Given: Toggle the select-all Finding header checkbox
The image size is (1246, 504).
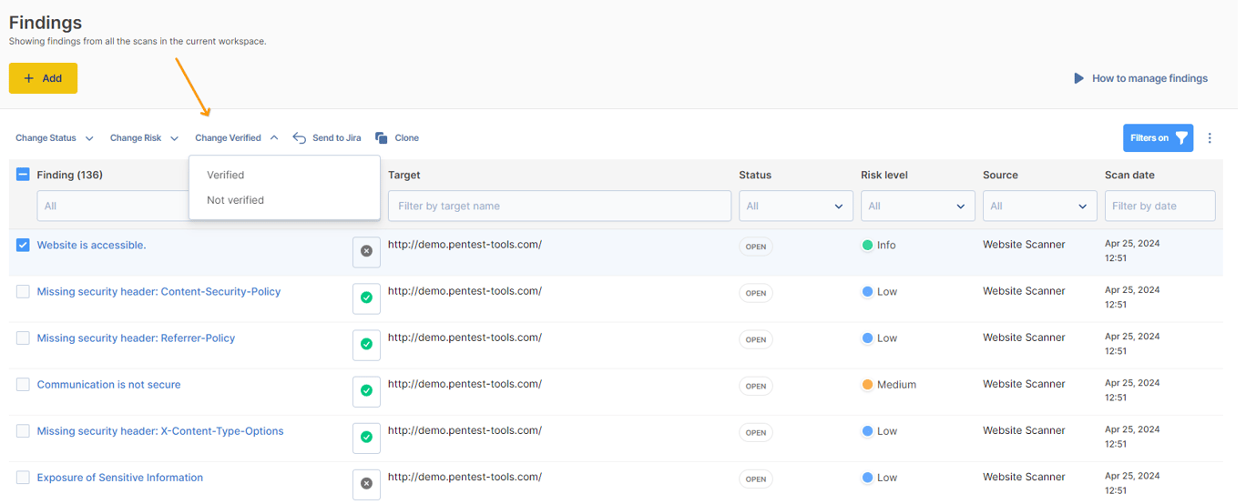Looking at the screenshot, I should tap(23, 175).
